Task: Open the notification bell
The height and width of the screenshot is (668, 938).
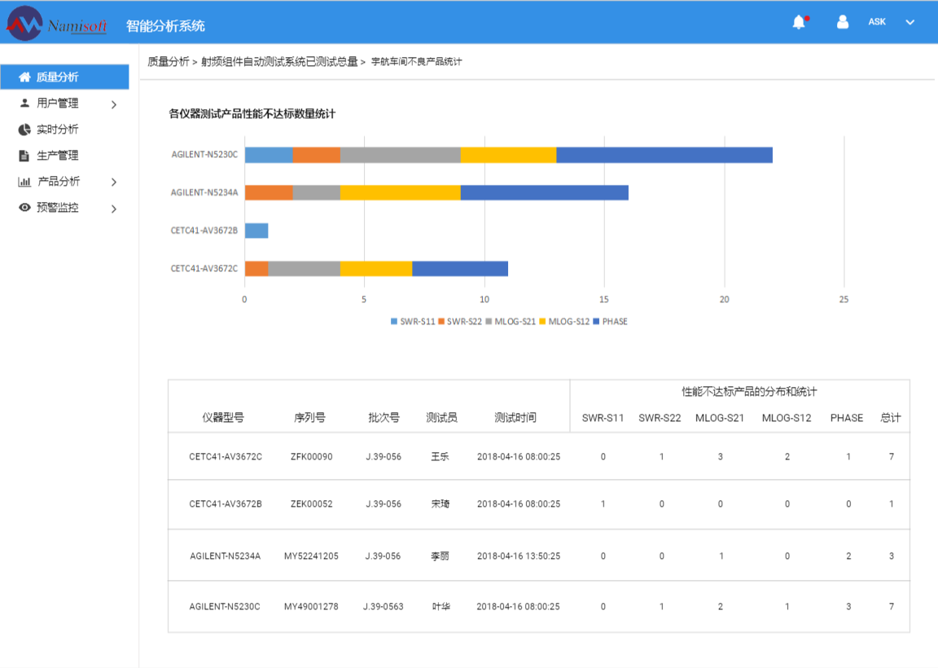Action: pyautogui.click(x=800, y=22)
